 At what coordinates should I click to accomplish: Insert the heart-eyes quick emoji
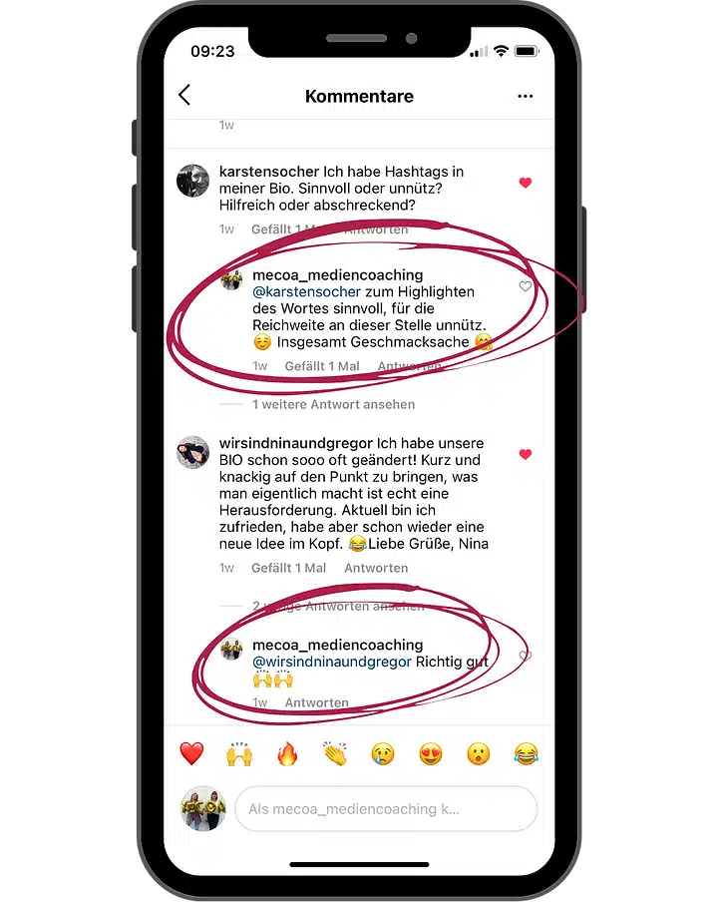[x=431, y=753]
